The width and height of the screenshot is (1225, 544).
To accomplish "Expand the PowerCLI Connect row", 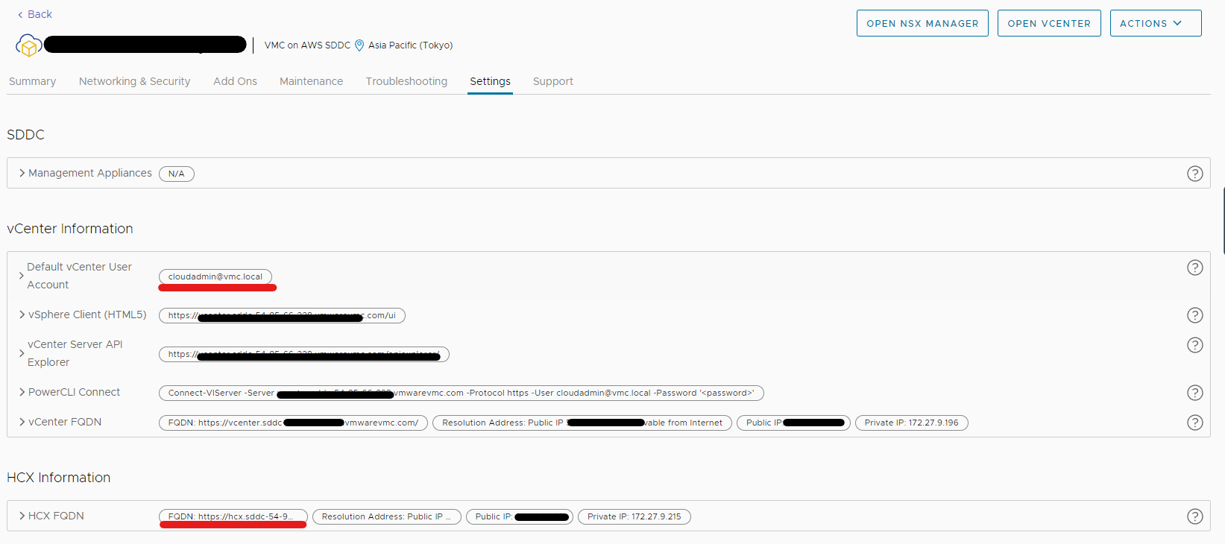I will (x=22, y=392).
